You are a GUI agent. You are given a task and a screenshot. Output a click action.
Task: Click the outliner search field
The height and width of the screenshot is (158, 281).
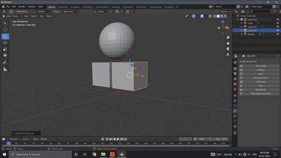click(259, 11)
